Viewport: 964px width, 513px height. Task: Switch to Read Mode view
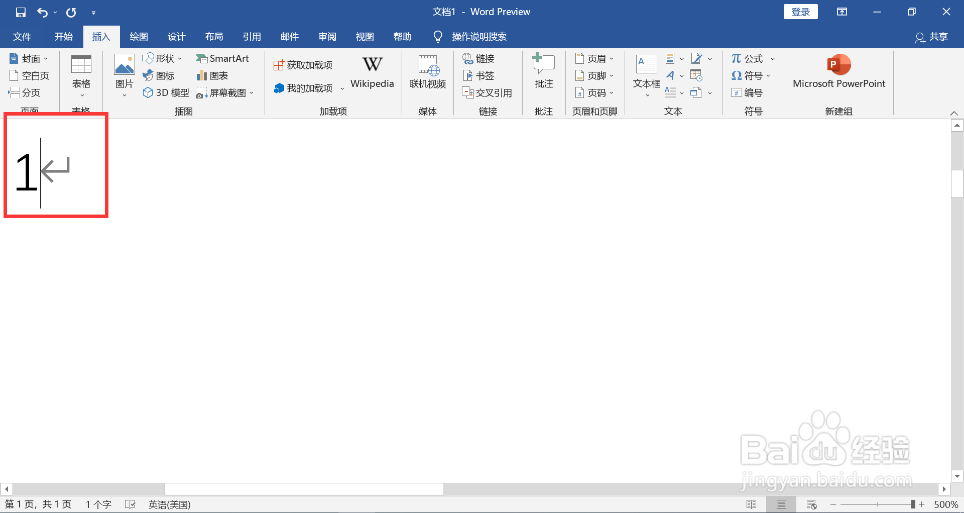[x=753, y=504]
